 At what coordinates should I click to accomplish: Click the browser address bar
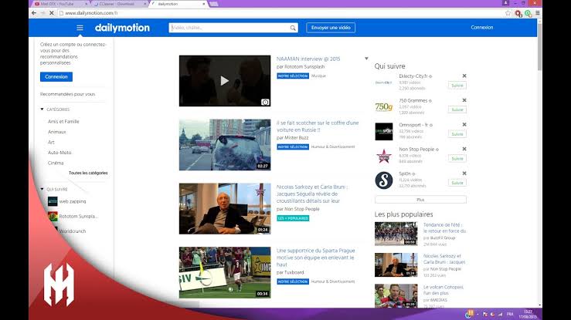pyautogui.click(x=280, y=13)
